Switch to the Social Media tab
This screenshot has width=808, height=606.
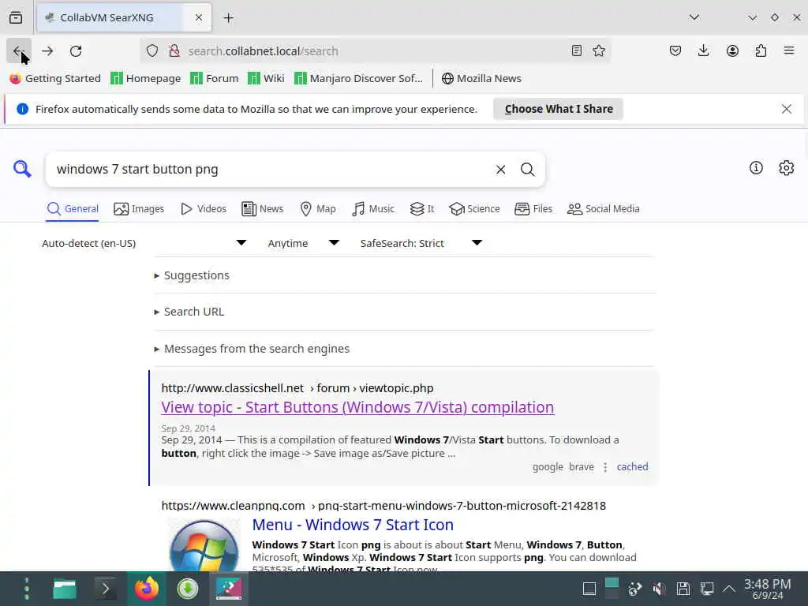pyautogui.click(x=603, y=208)
